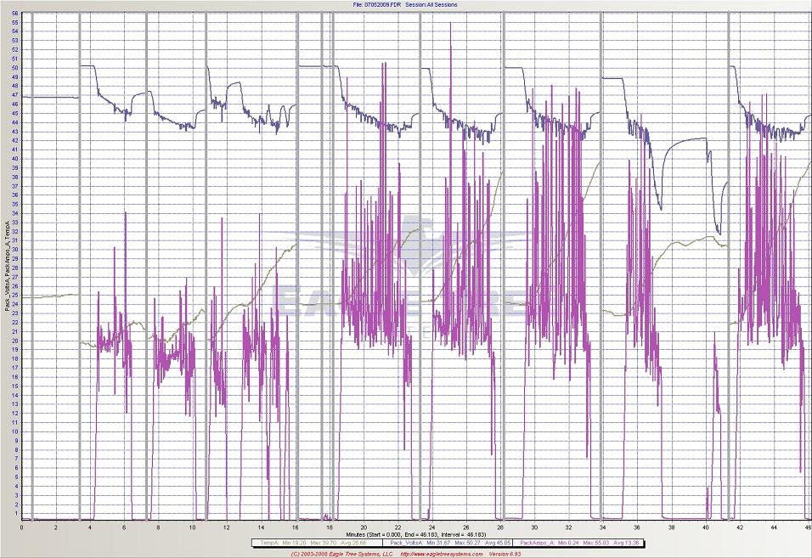Click the 46 minute tick label on X-axis
The image size is (812, 558).
click(809, 527)
